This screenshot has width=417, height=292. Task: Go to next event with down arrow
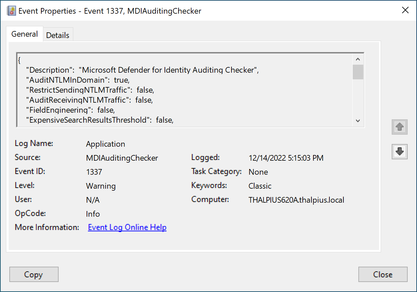point(399,151)
